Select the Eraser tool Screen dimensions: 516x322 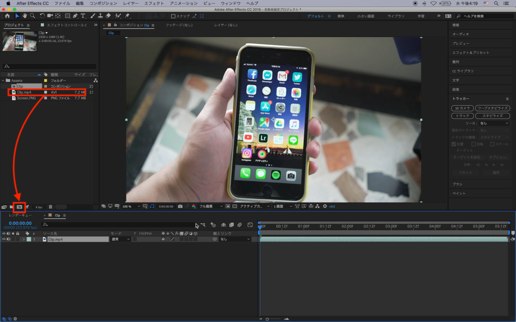(x=108, y=16)
